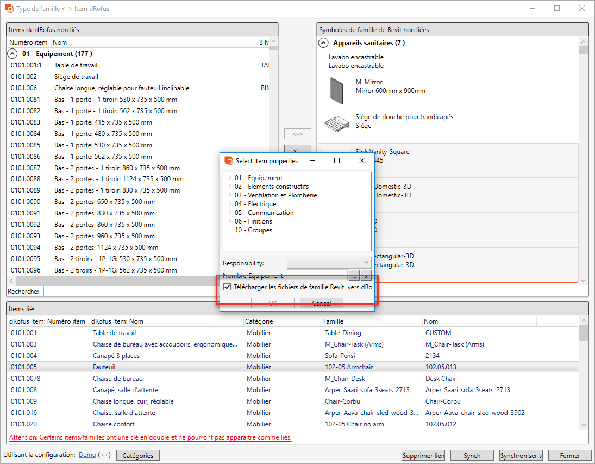Viewport: 595px width, 464px height.
Task: Collapse the 01 - Equipement group
Action: coord(12,54)
